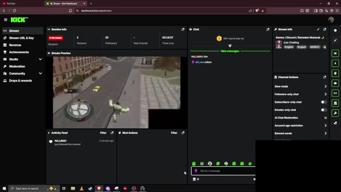Open VLC from the taskbar

pos(82,189)
